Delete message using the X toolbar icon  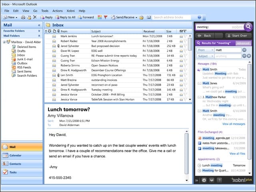(35, 17)
